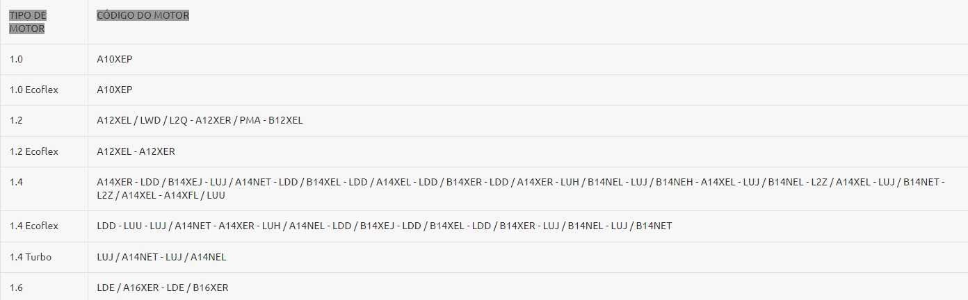
Task: Click the A12XEL - A12XER code text
Action: pos(136,151)
